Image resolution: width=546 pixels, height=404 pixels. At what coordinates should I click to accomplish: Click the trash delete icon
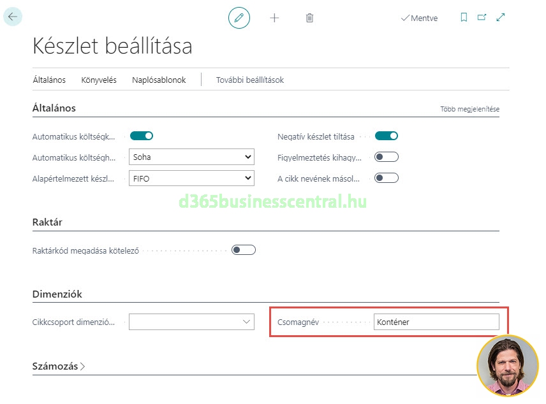(x=309, y=18)
